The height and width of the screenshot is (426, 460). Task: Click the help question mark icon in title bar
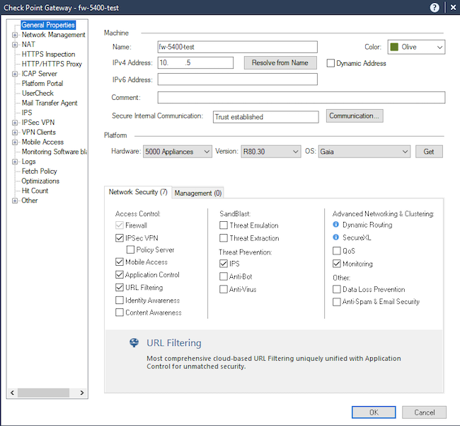coord(435,7)
